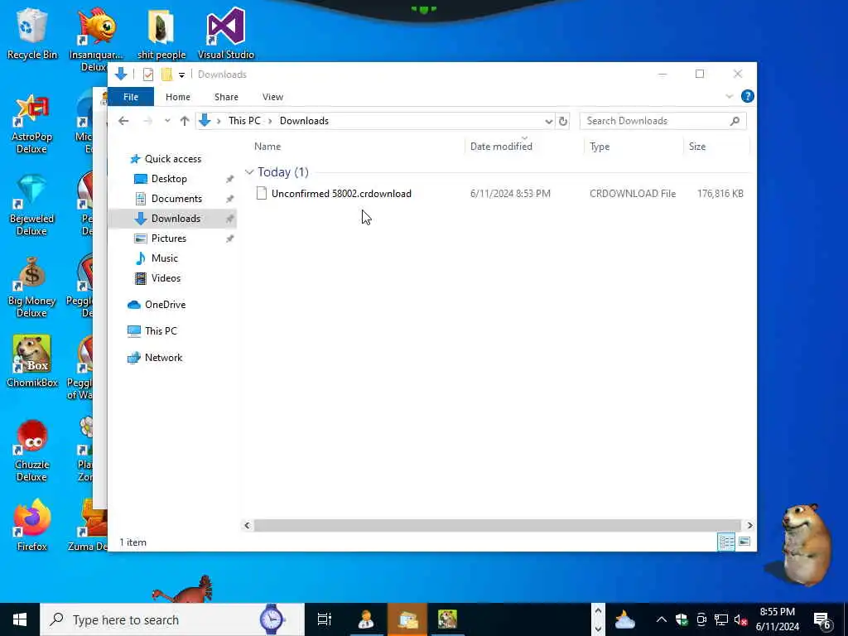This screenshot has width=848, height=636.
Task: Launch ChomikBox from the desktop
Action: coord(32,361)
